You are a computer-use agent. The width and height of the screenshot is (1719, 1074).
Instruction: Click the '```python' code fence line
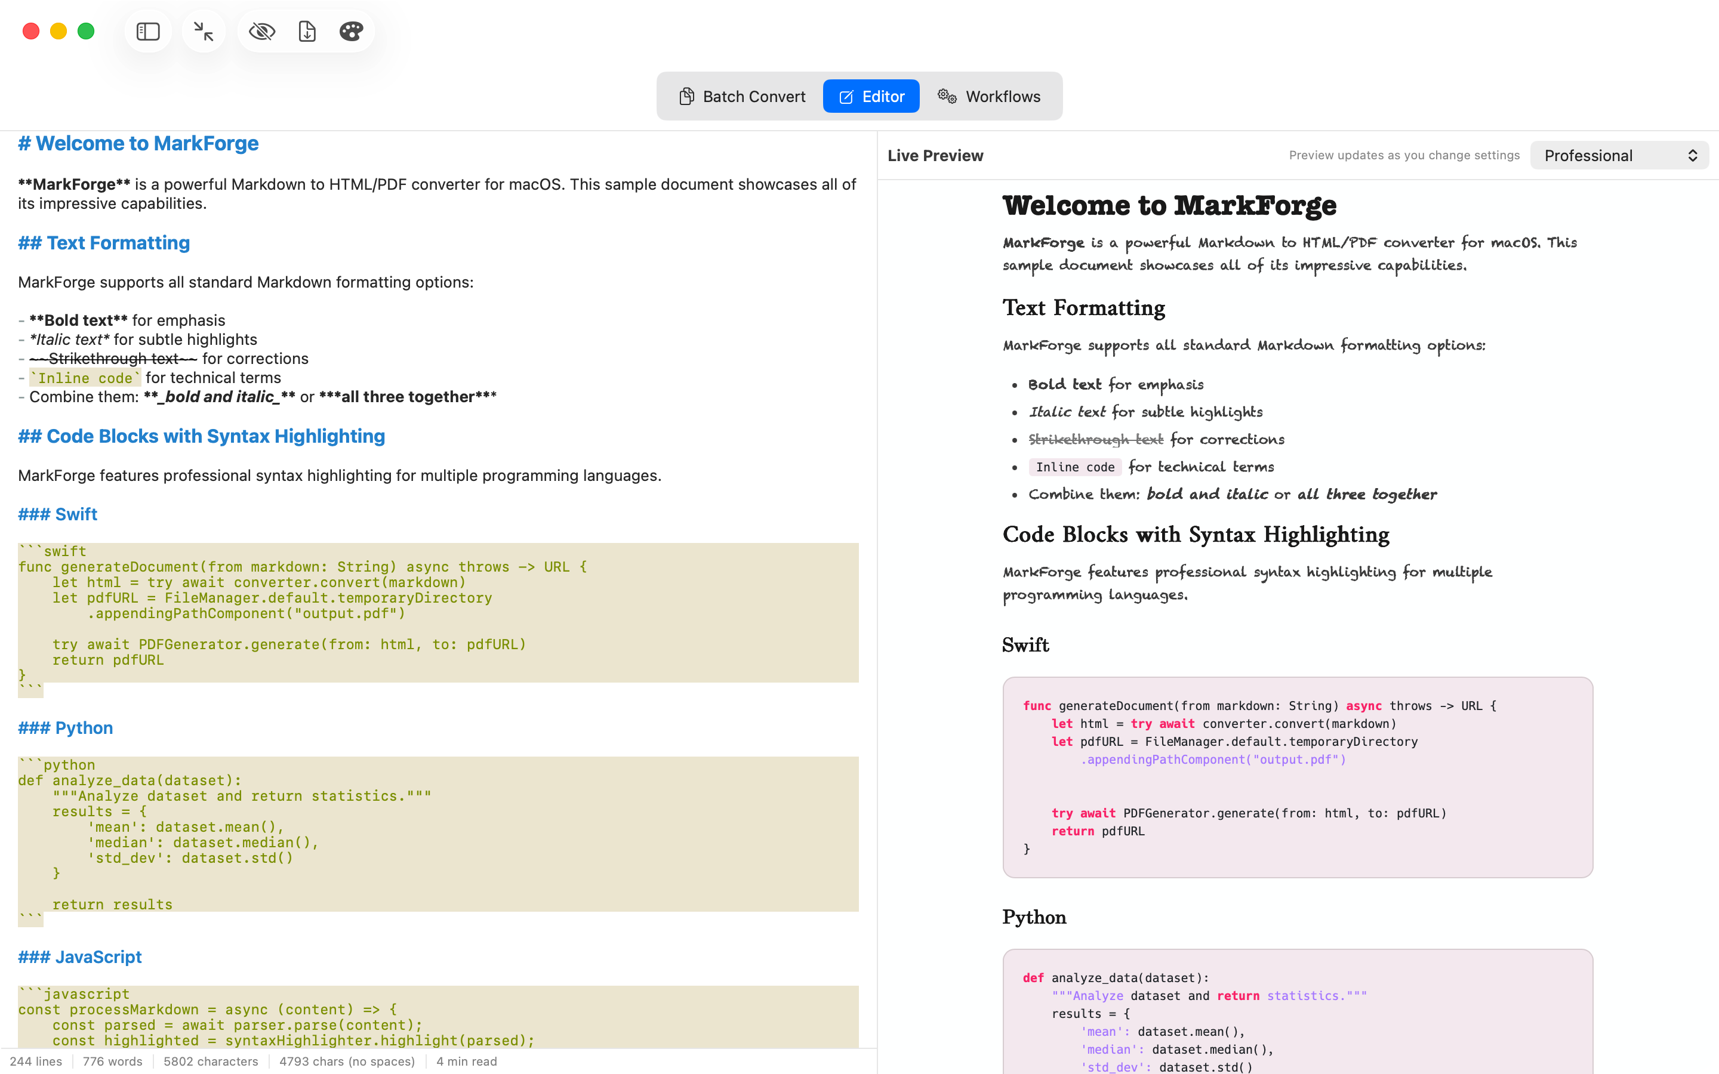(x=56, y=765)
